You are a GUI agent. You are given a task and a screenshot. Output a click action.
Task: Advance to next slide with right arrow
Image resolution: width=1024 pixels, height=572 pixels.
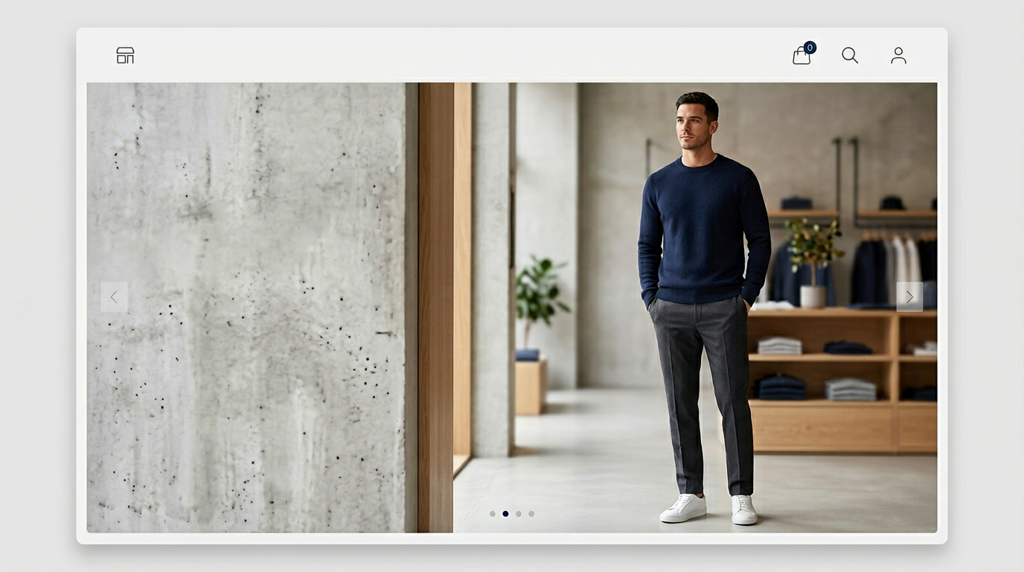pos(909,297)
